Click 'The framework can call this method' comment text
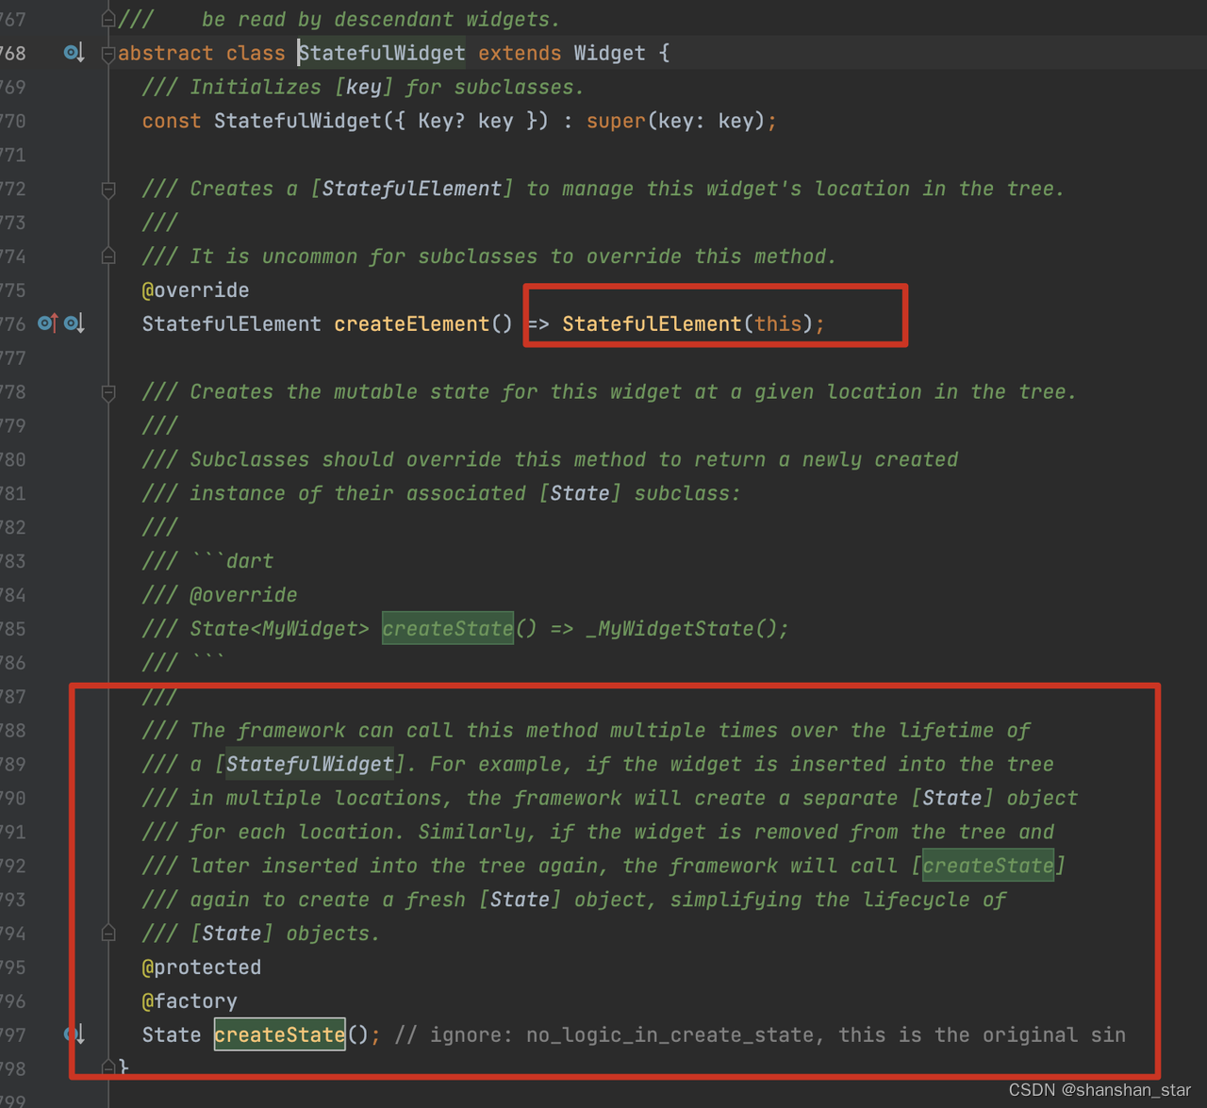The image size is (1207, 1108). pos(394,730)
